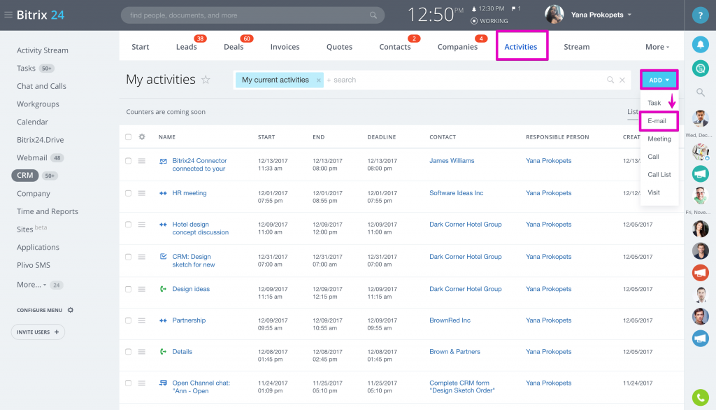Choose Meeting from the ADD menu
The height and width of the screenshot is (410, 716).
659,139
